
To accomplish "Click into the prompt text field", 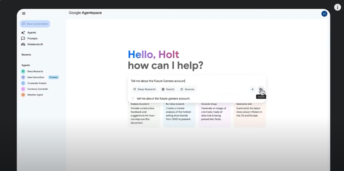I will click(x=197, y=81).
